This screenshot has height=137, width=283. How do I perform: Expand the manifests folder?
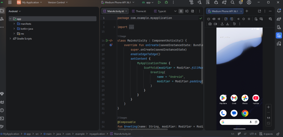(x=14, y=24)
